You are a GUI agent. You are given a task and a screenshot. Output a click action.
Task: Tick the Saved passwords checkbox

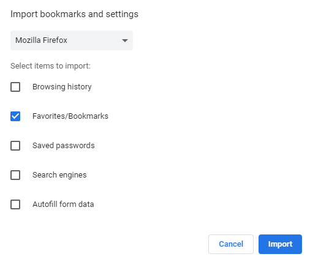(15, 146)
